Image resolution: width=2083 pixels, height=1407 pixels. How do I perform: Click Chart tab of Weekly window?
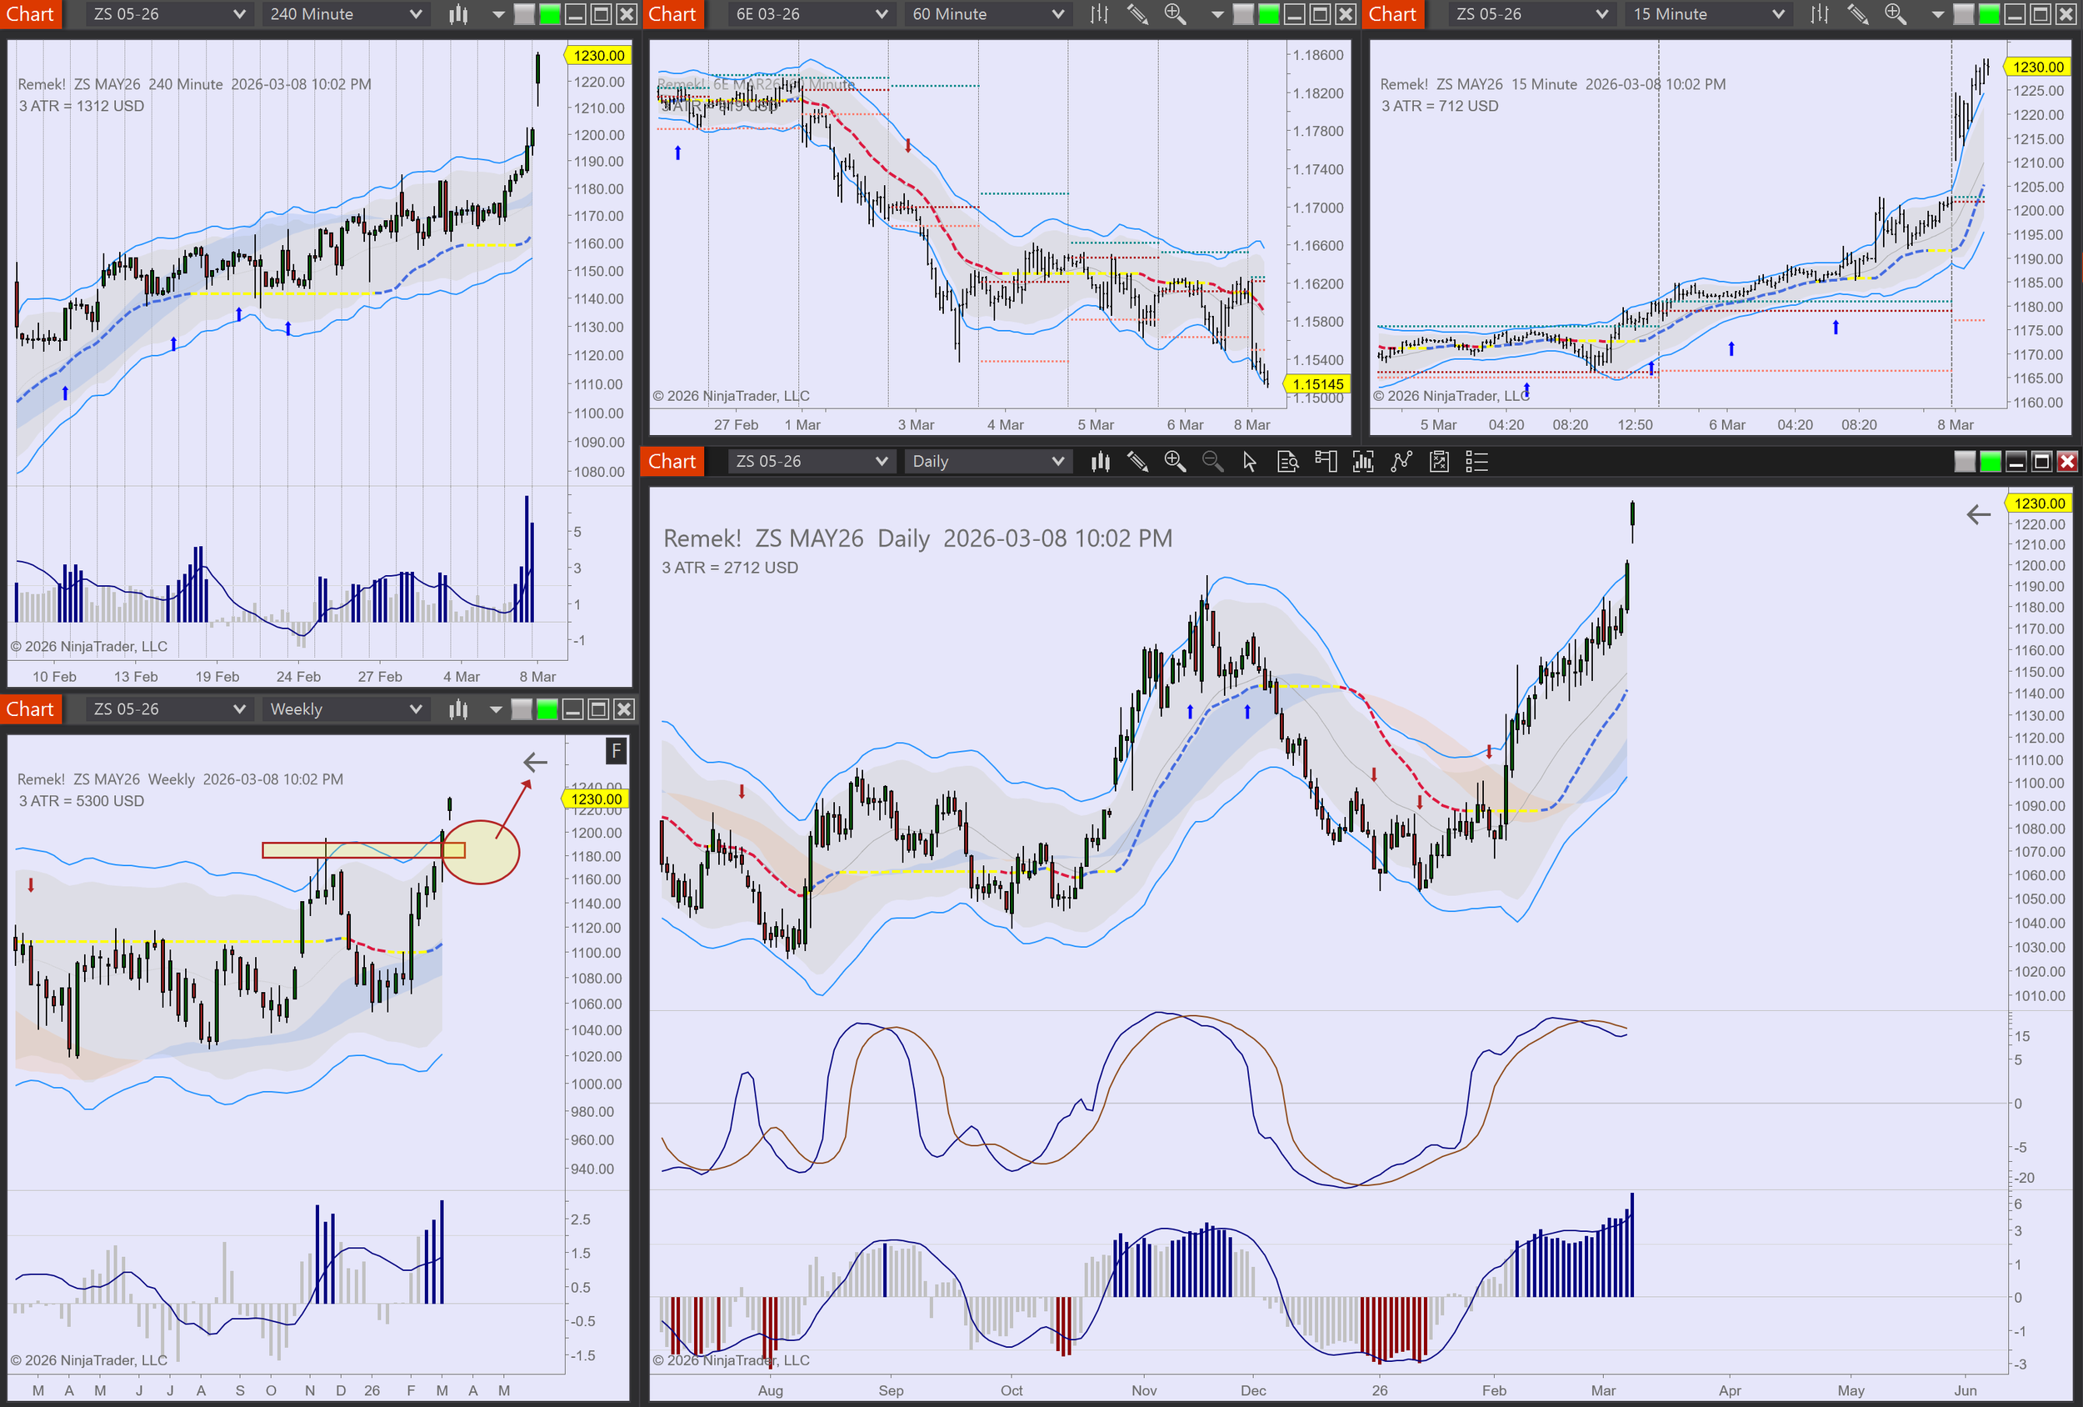click(31, 709)
